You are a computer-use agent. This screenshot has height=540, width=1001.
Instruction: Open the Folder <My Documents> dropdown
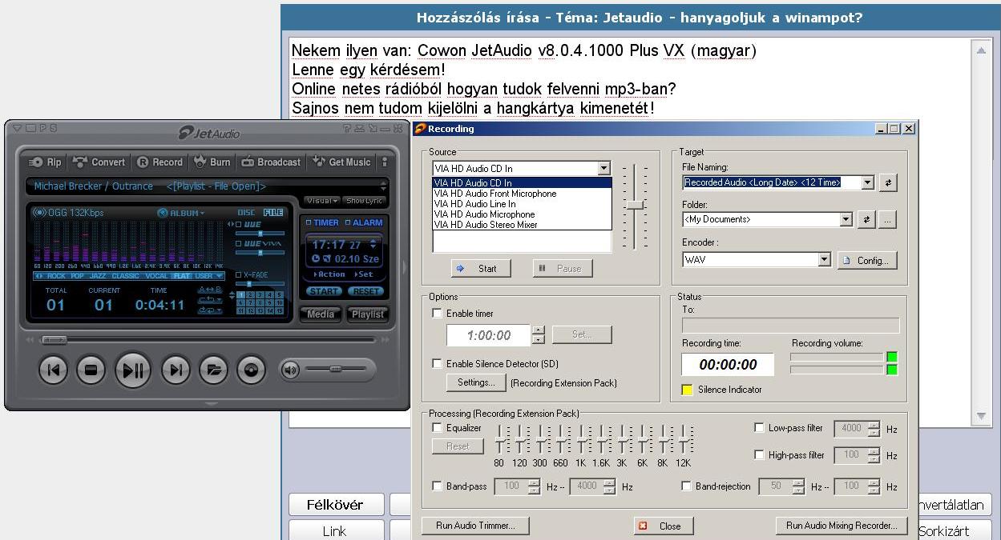(x=846, y=219)
